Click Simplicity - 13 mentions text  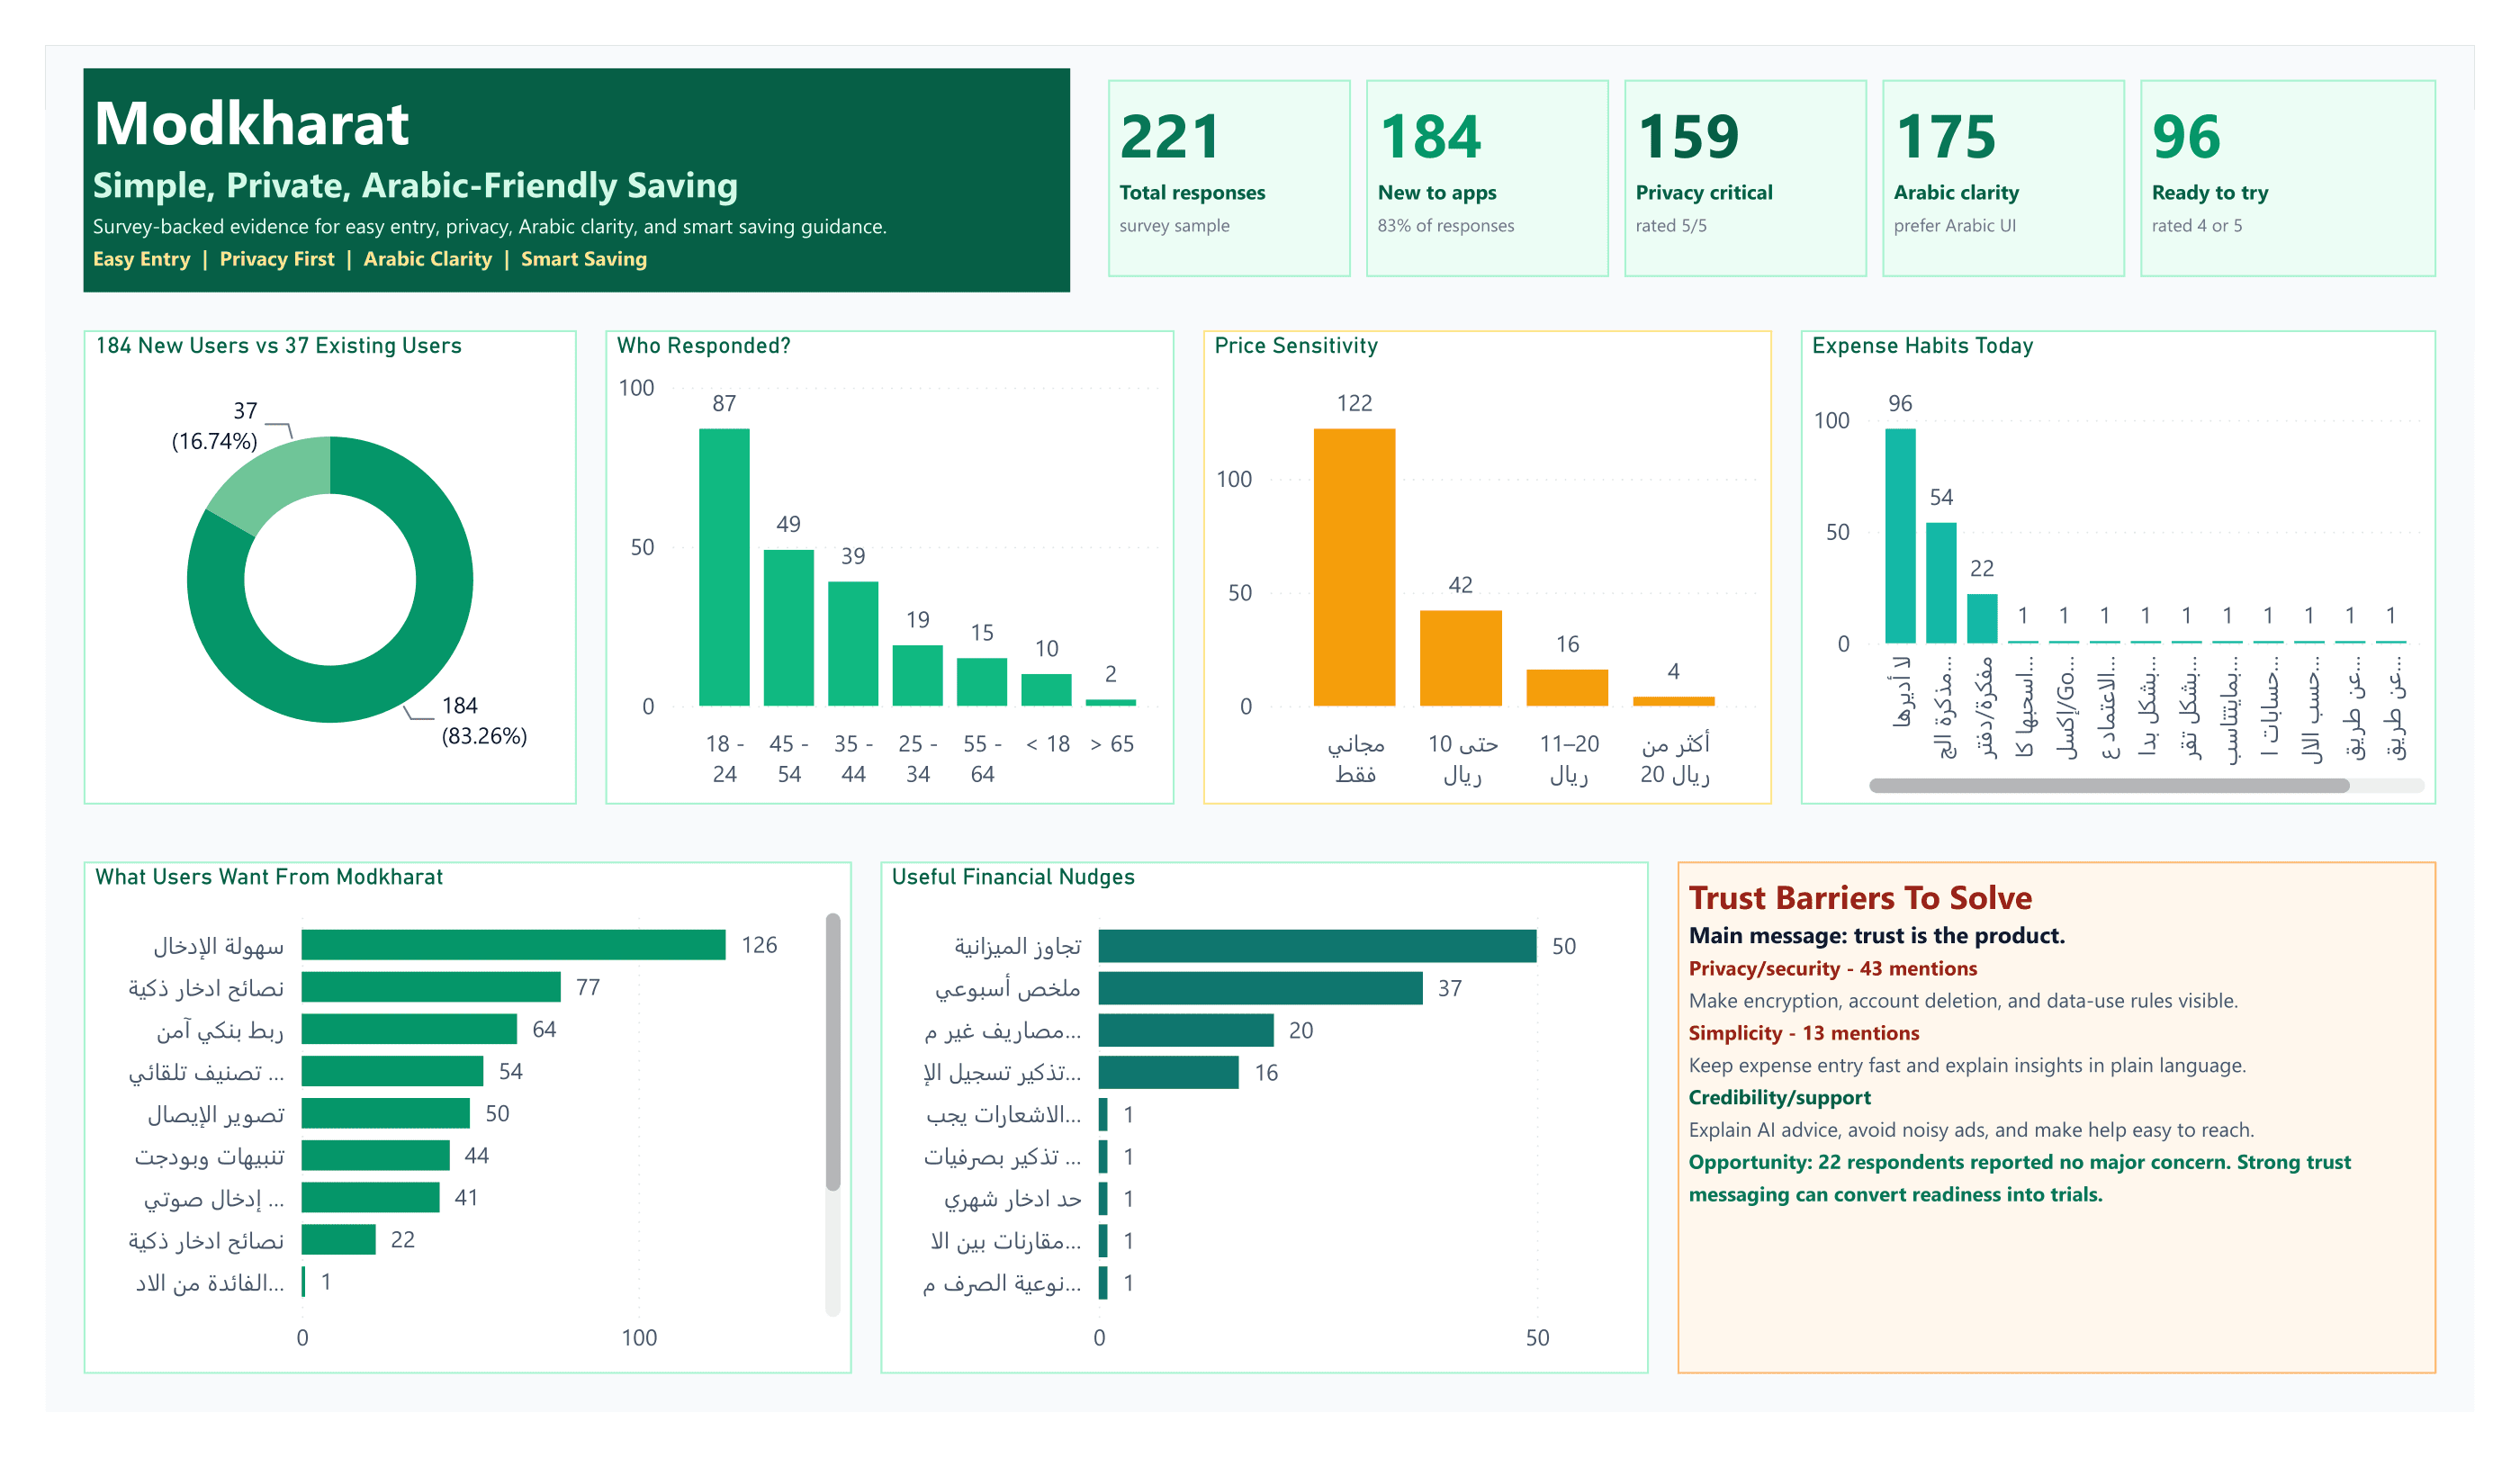[1804, 1033]
